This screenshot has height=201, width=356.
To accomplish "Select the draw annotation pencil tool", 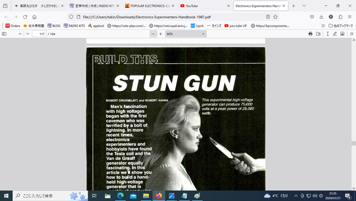I will (x=335, y=34).
